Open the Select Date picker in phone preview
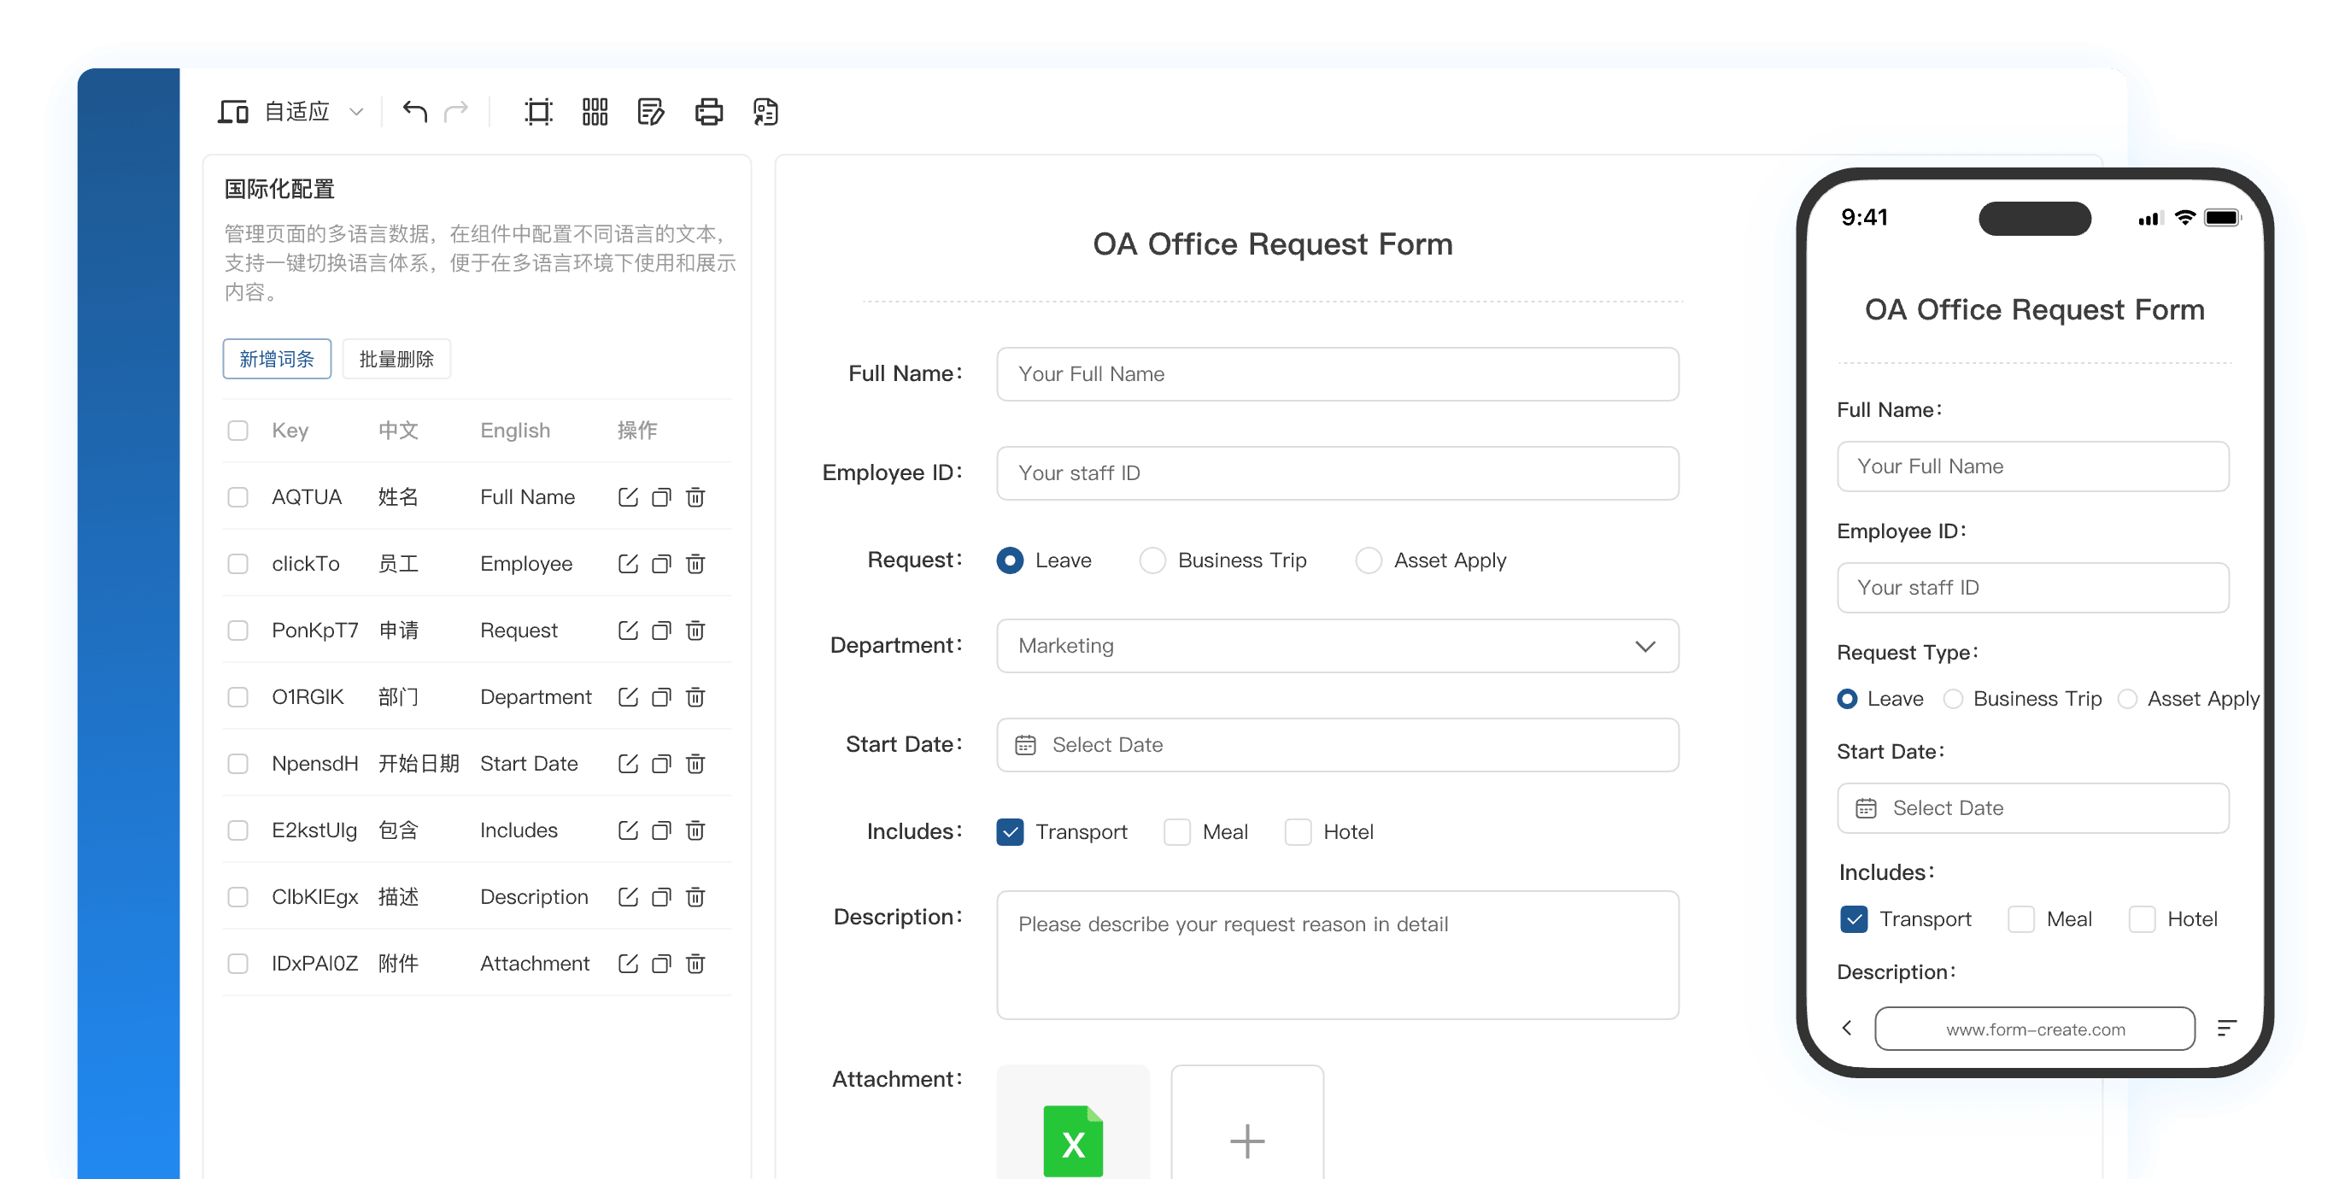The height and width of the screenshot is (1179, 2351). pos(2032,807)
